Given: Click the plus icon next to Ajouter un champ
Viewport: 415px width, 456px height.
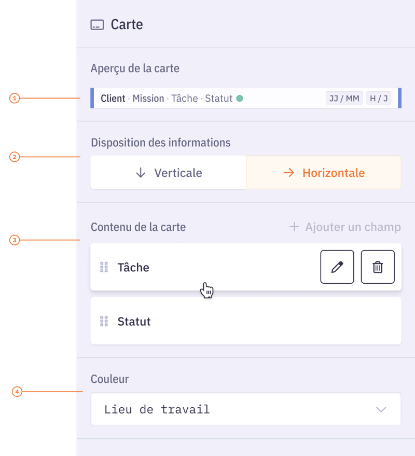Looking at the screenshot, I should [294, 227].
